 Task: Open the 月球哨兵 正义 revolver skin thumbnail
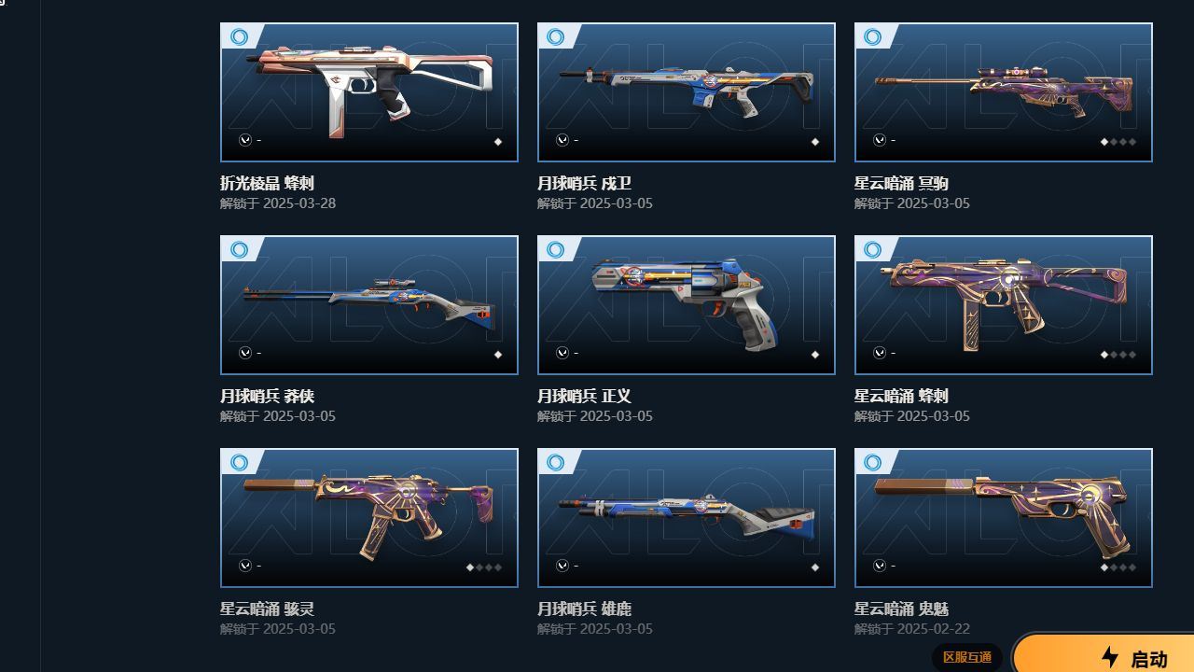pyautogui.click(x=687, y=305)
